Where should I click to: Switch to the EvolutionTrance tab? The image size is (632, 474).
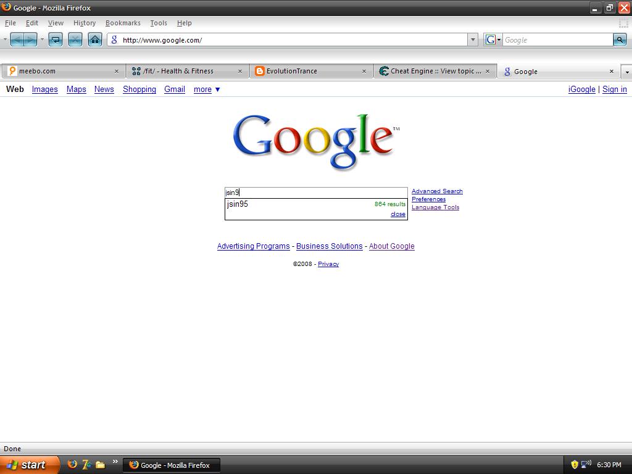311,71
